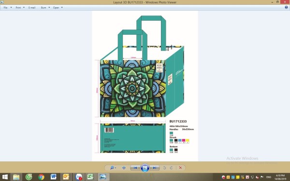
Task: Open Outlook from taskbar
Action: (66, 177)
